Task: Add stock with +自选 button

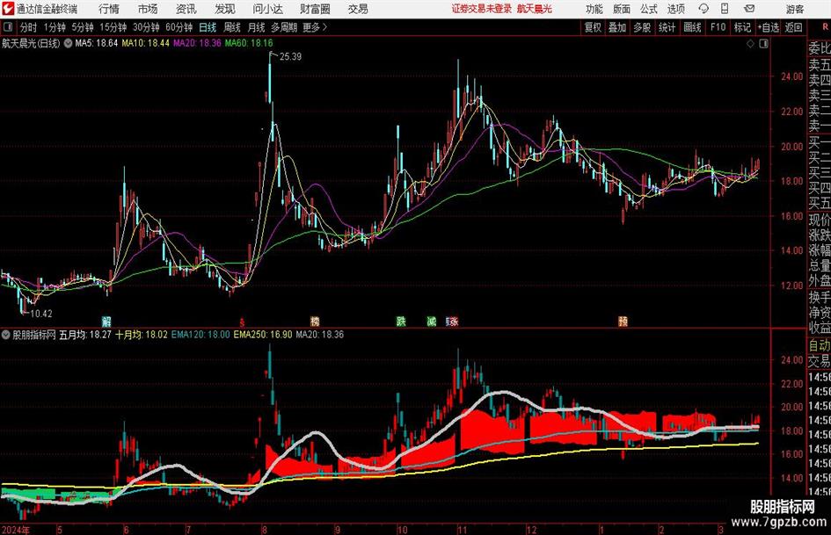Action: tap(768, 27)
